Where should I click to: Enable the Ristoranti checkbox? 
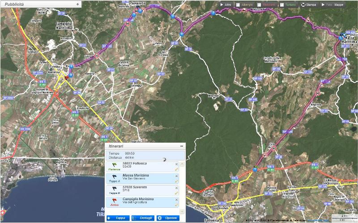pos(259,5)
